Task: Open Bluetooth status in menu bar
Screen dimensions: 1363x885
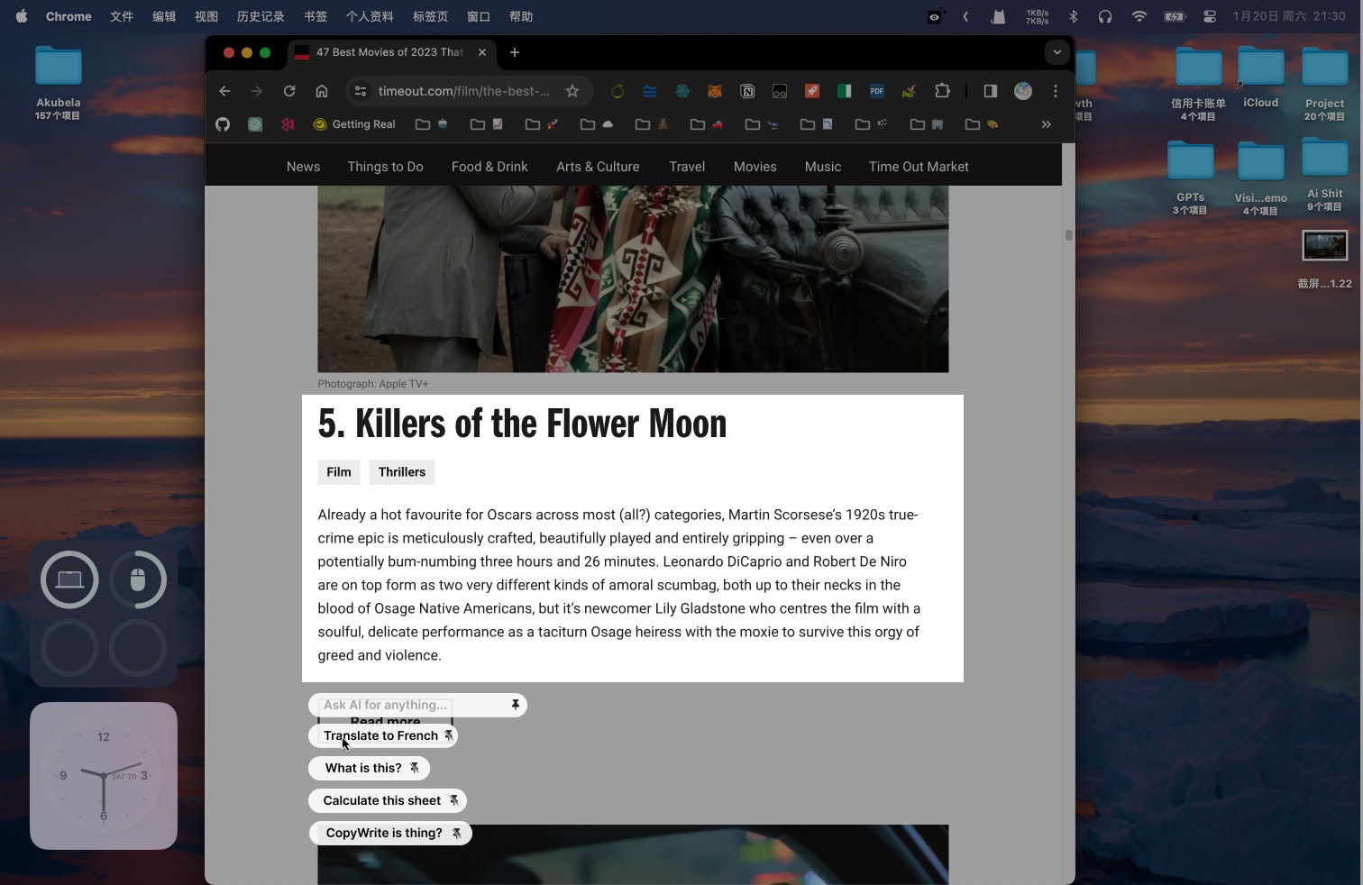Action: 1074,16
